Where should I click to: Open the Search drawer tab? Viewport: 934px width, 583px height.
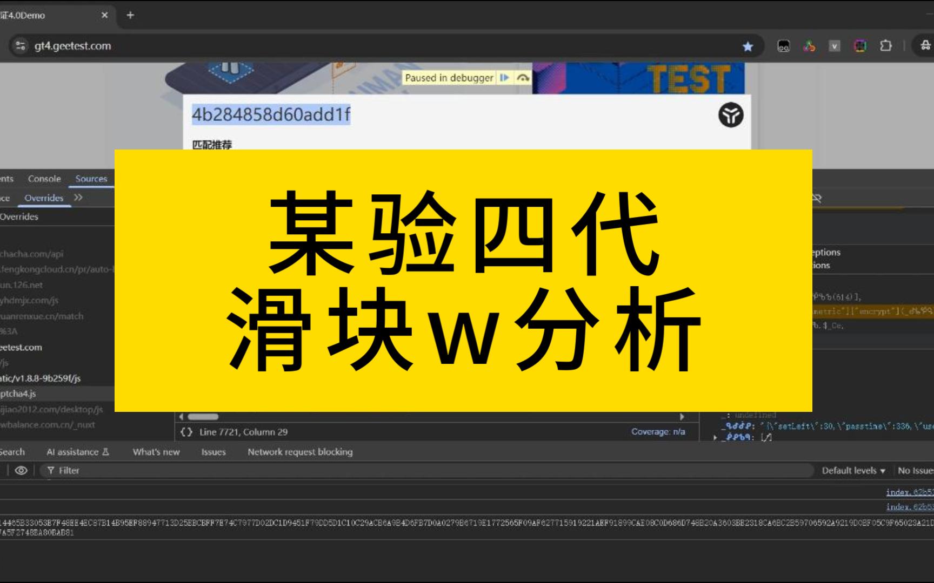(x=12, y=452)
